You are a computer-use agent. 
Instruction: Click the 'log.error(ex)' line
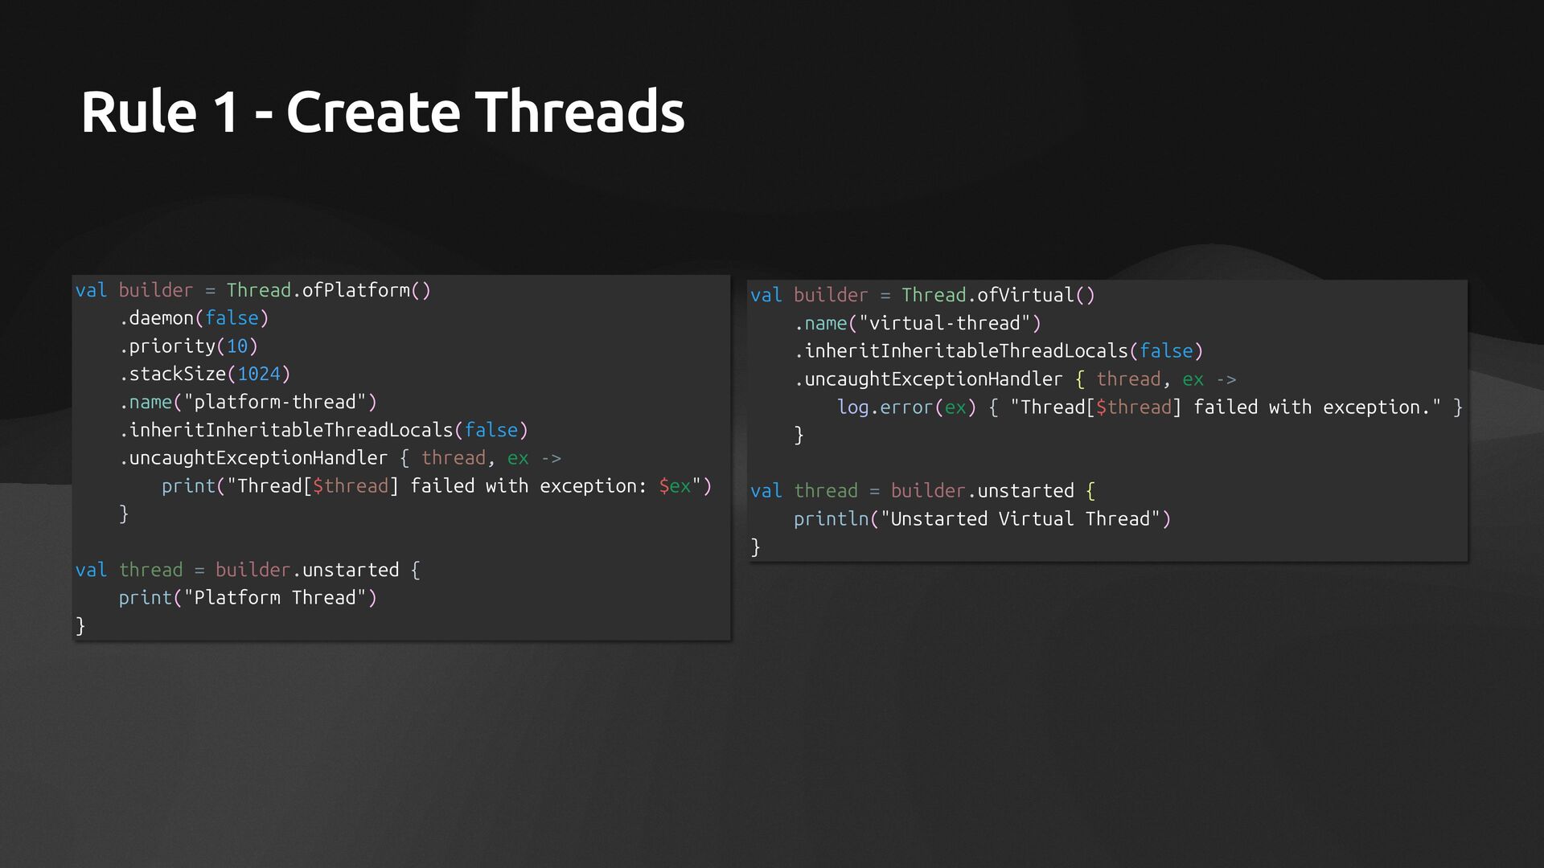coord(906,407)
